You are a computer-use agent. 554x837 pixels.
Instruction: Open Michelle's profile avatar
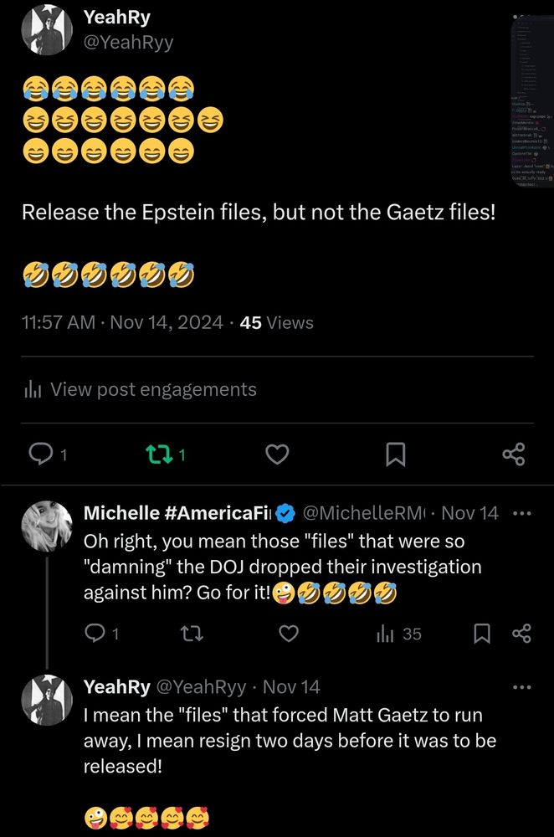[47, 526]
